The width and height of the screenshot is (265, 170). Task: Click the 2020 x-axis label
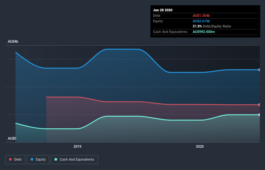coord(200,146)
